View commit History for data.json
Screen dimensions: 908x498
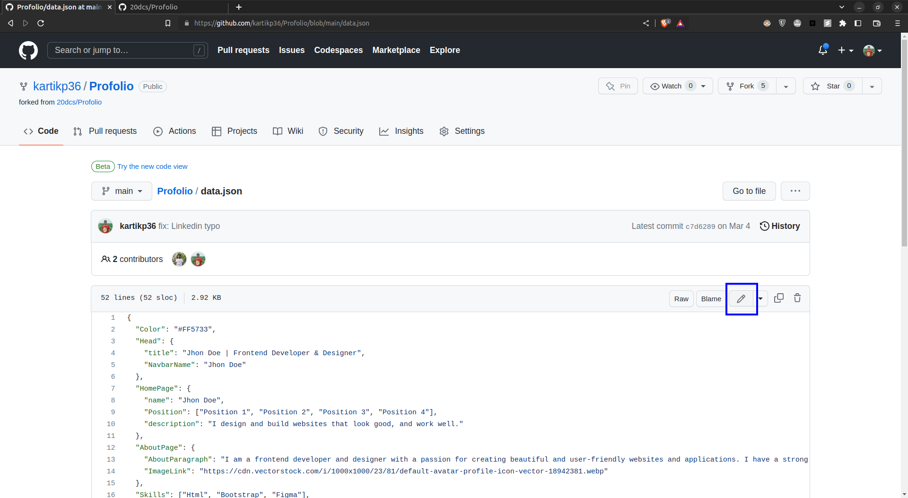(x=779, y=226)
